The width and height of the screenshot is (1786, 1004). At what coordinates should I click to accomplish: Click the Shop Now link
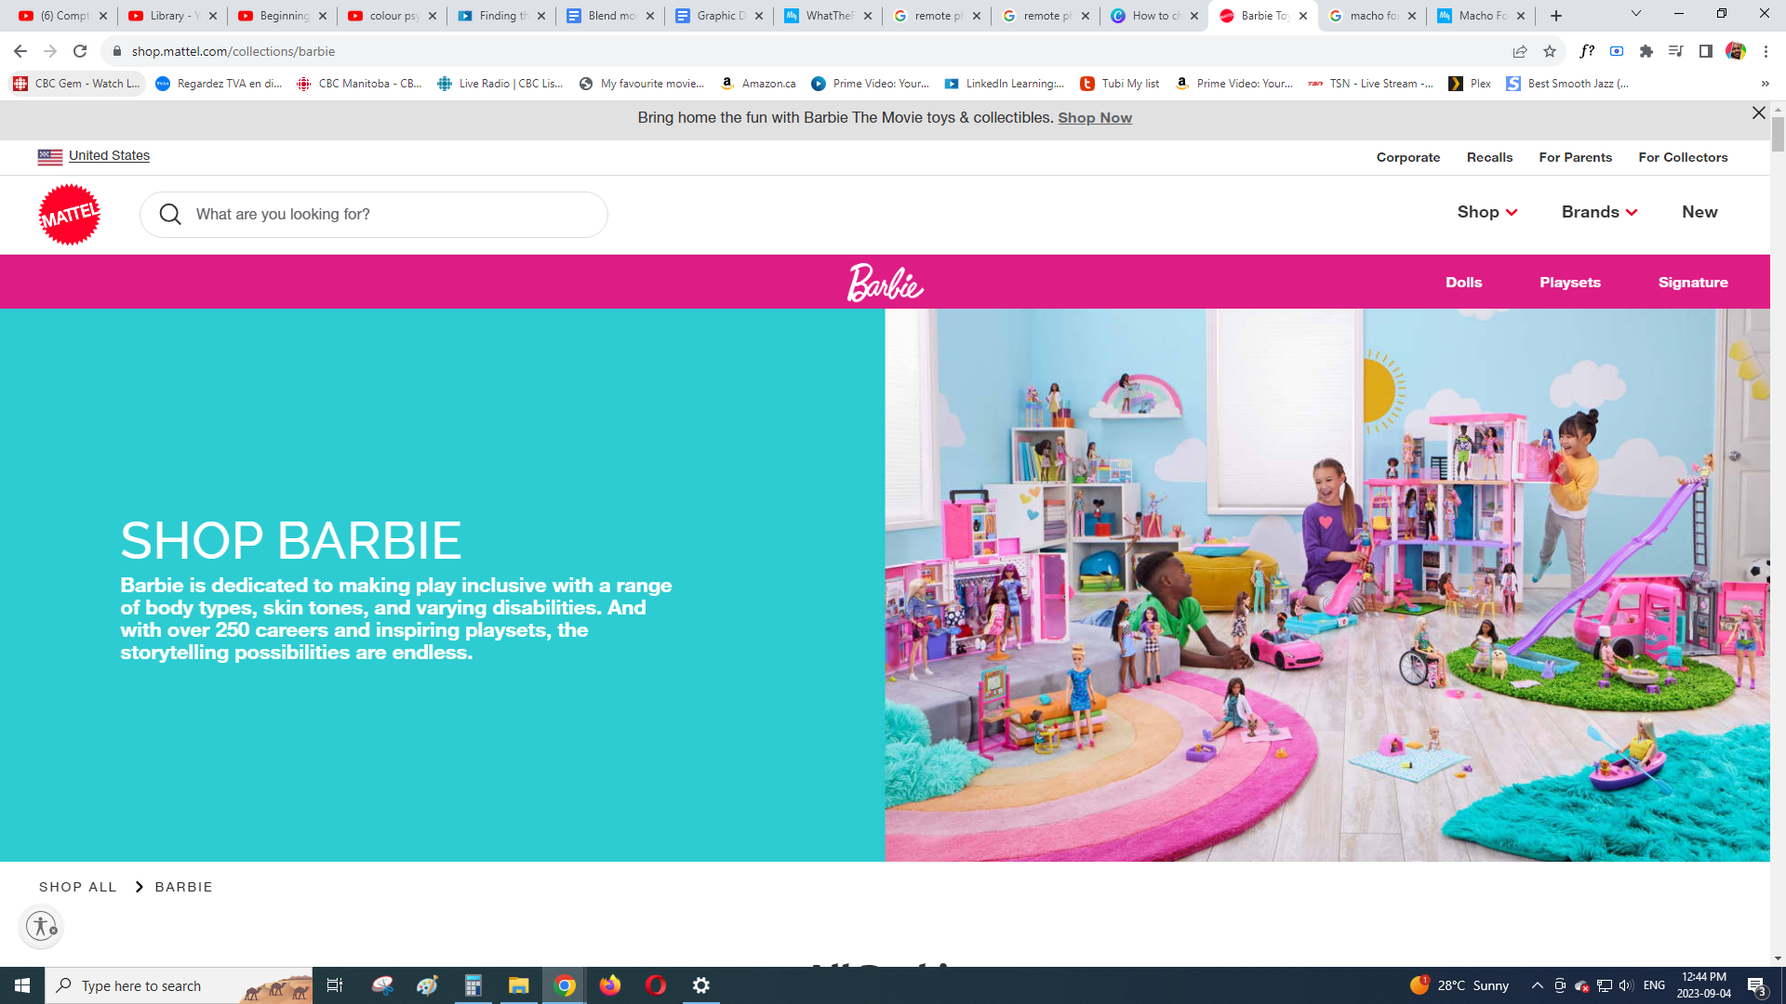coord(1094,118)
